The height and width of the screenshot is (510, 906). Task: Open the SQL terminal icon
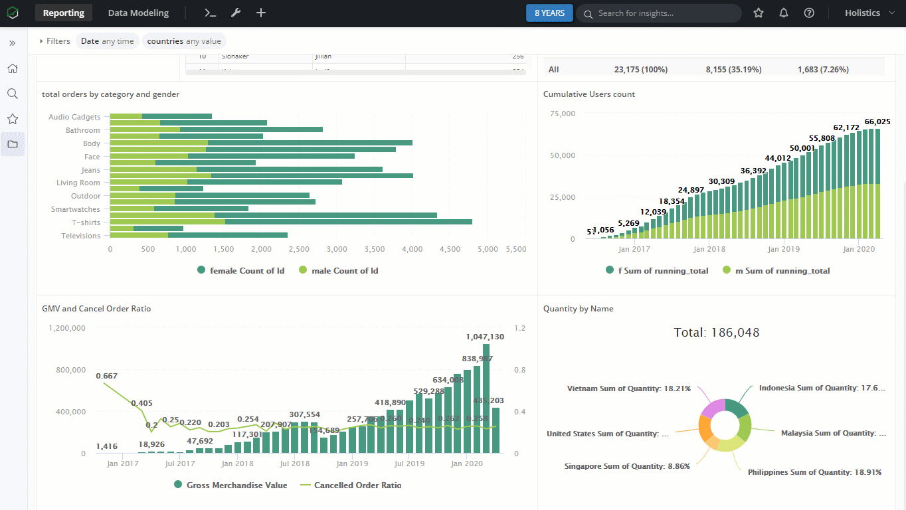(210, 13)
